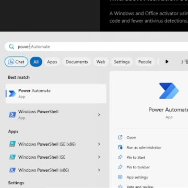
Task: Click the Apps section heading in results
Action: [x=13, y=132]
